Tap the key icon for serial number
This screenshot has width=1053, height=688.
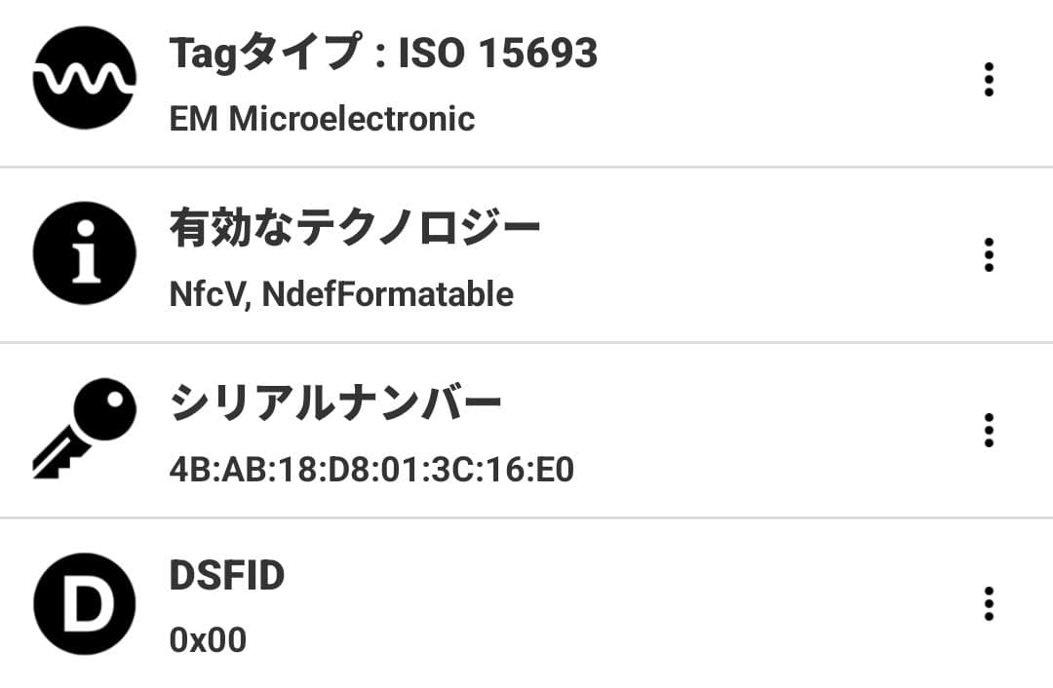pyautogui.click(x=84, y=429)
